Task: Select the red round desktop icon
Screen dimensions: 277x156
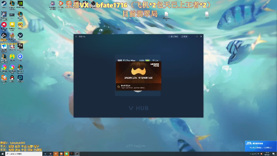Action: [4, 25]
